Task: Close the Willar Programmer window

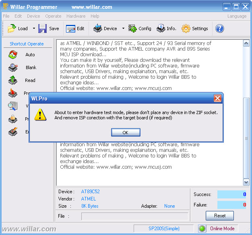Action: (245, 7)
